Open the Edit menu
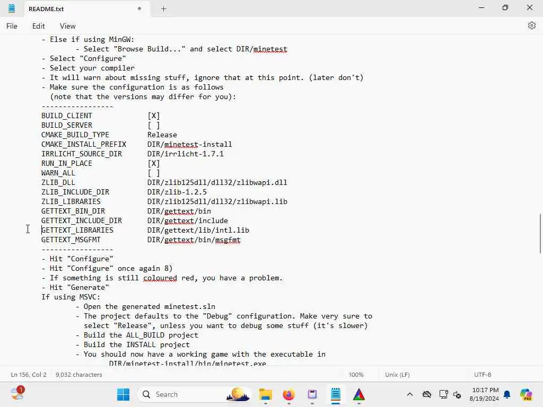The image size is (543, 407). 38,26
